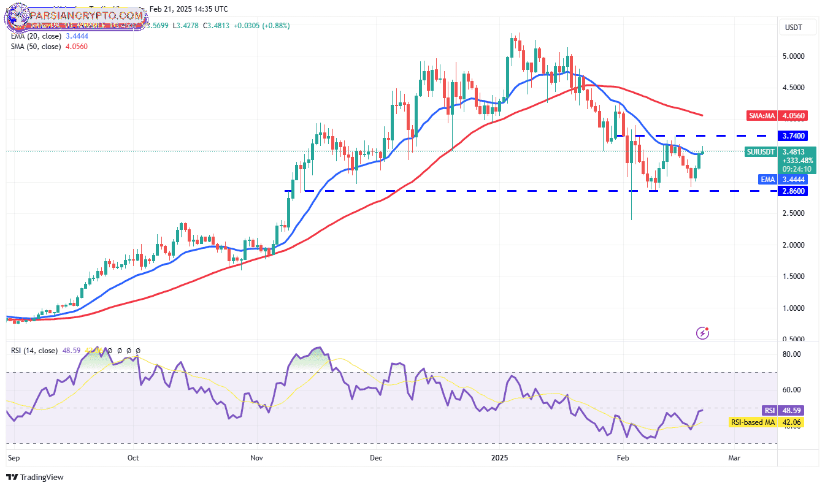
Task: Click the 4.5000 price axis level
Action: click(794, 88)
